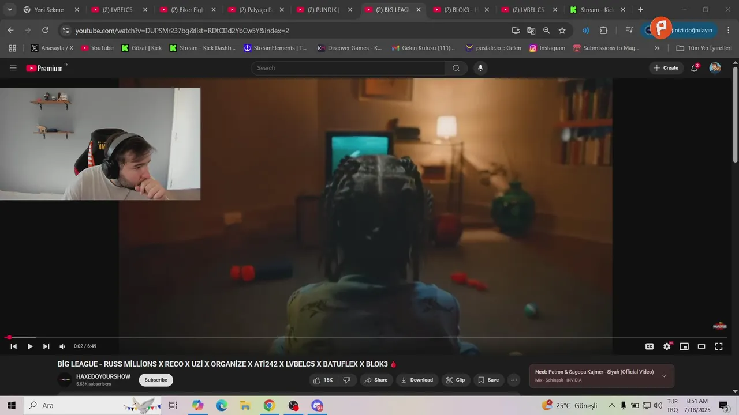Bookmark this page with star
This screenshot has width=739, height=415.
coord(562,31)
